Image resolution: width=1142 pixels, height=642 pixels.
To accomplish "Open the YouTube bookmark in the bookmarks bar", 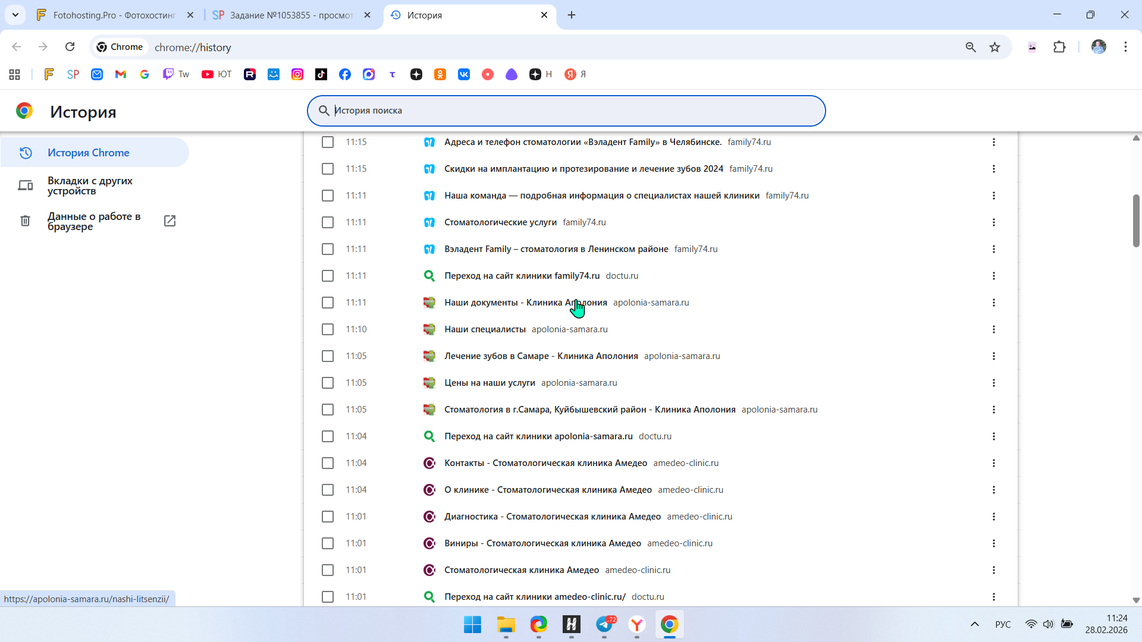I will pyautogui.click(x=217, y=74).
